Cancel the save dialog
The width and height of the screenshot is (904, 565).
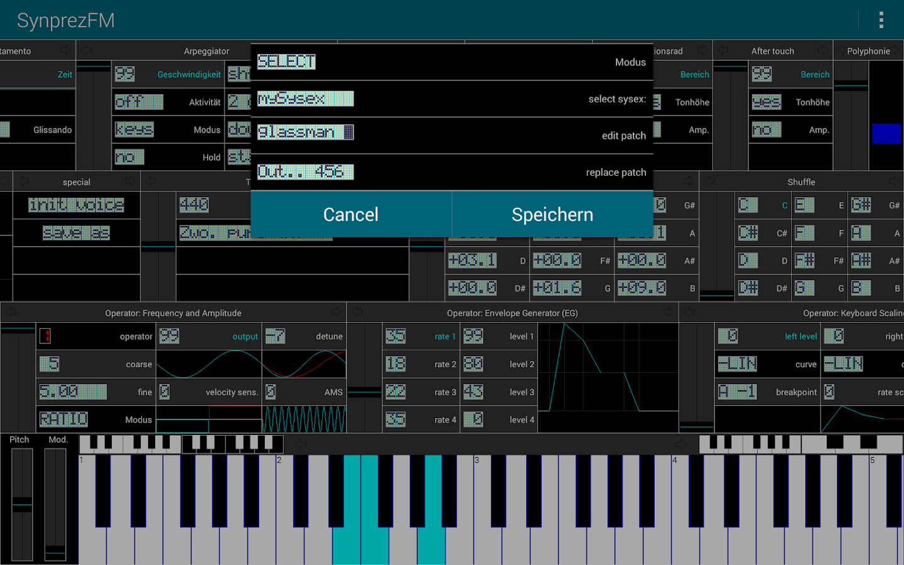click(350, 214)
